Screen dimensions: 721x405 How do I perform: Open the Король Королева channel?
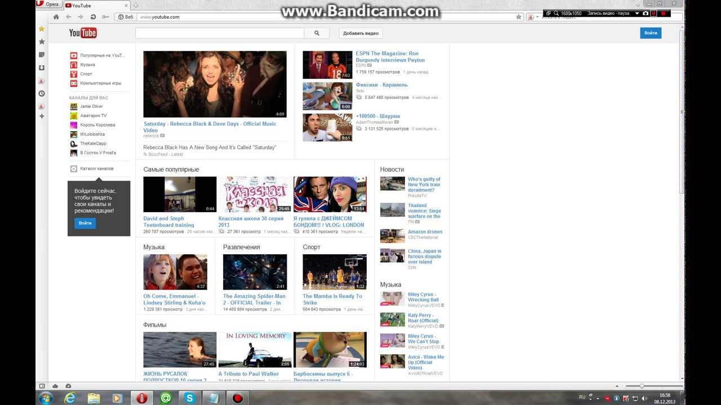(92, 125)
